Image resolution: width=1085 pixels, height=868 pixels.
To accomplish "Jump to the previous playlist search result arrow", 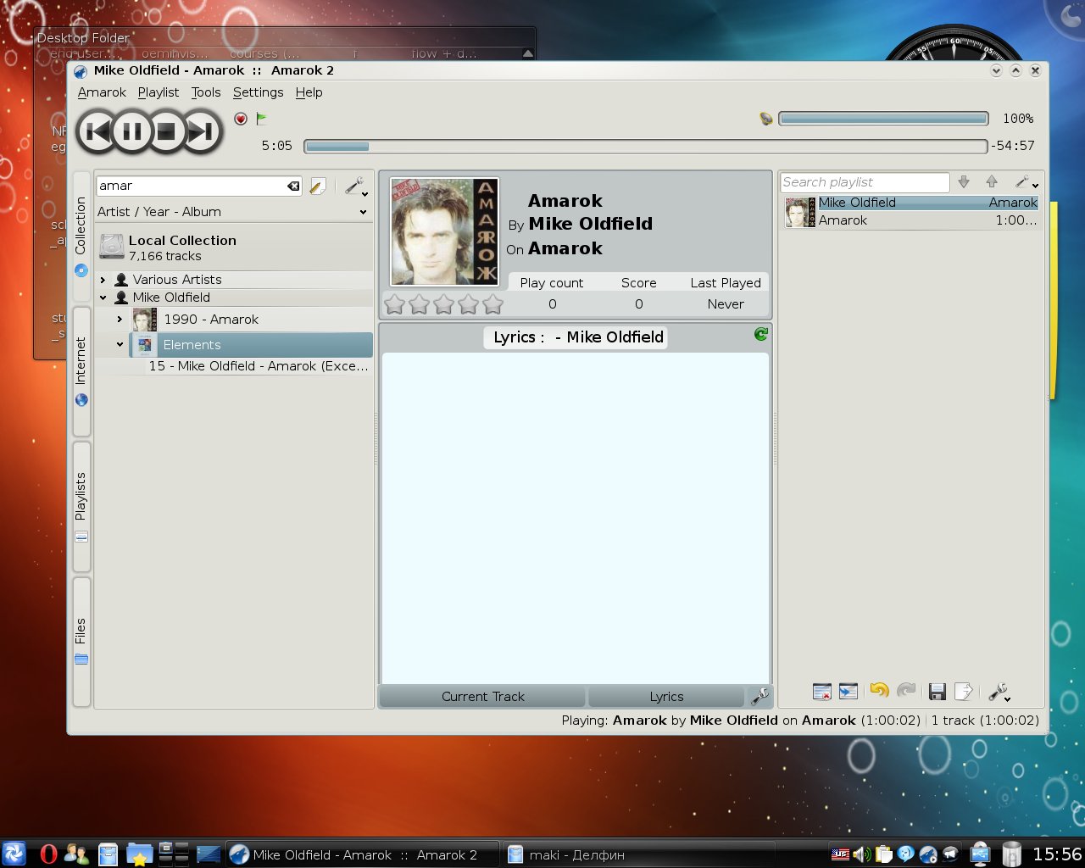I will click(992, 181).
